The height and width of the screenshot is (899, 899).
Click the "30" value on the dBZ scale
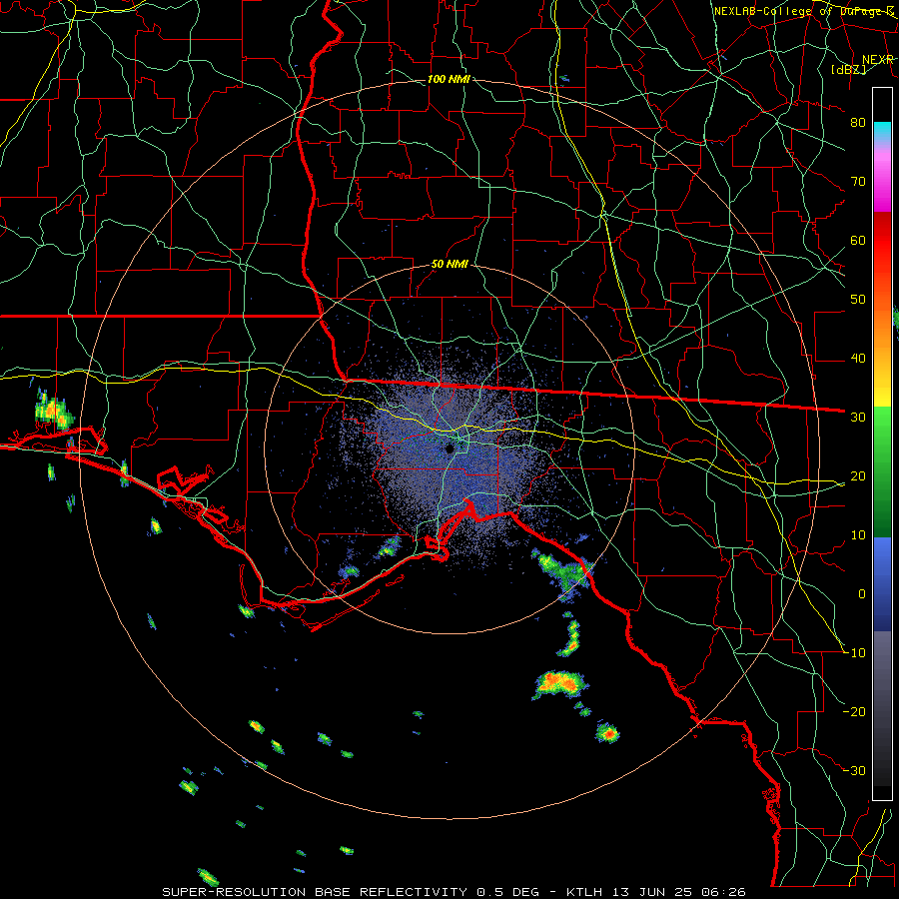point(858,417)
